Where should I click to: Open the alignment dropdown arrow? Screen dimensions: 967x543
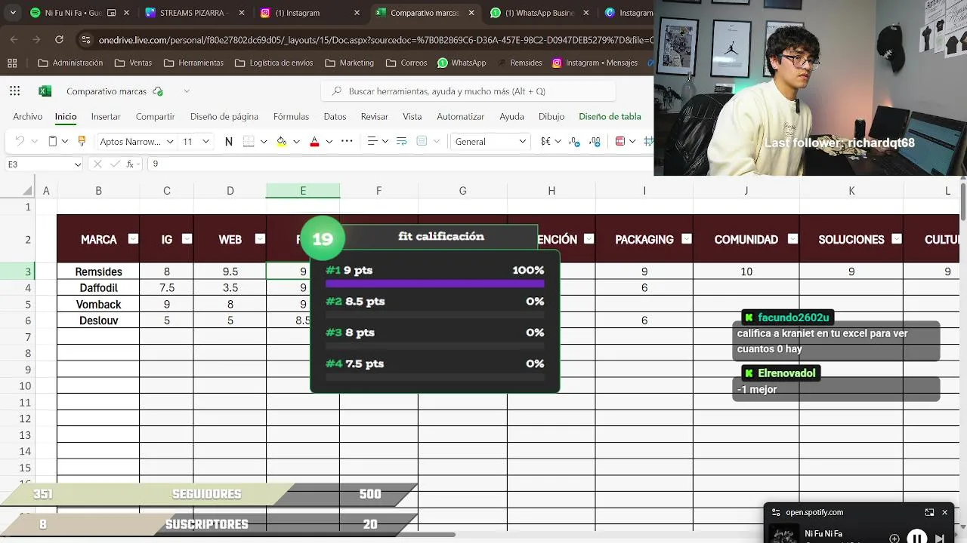point(385,142)
